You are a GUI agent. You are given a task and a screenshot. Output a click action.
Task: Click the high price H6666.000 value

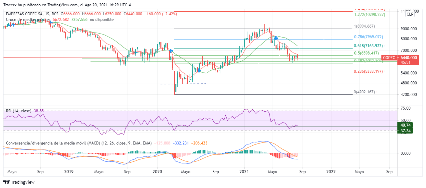click(x=91, y=14)
